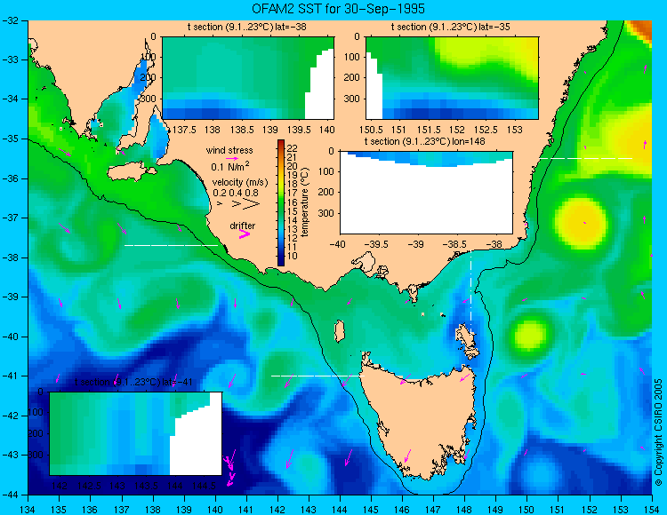Screen dimensions: 667x515
Task: Click color bar tick label '22'
Action: pyautogui.click(x=293, y=148)
